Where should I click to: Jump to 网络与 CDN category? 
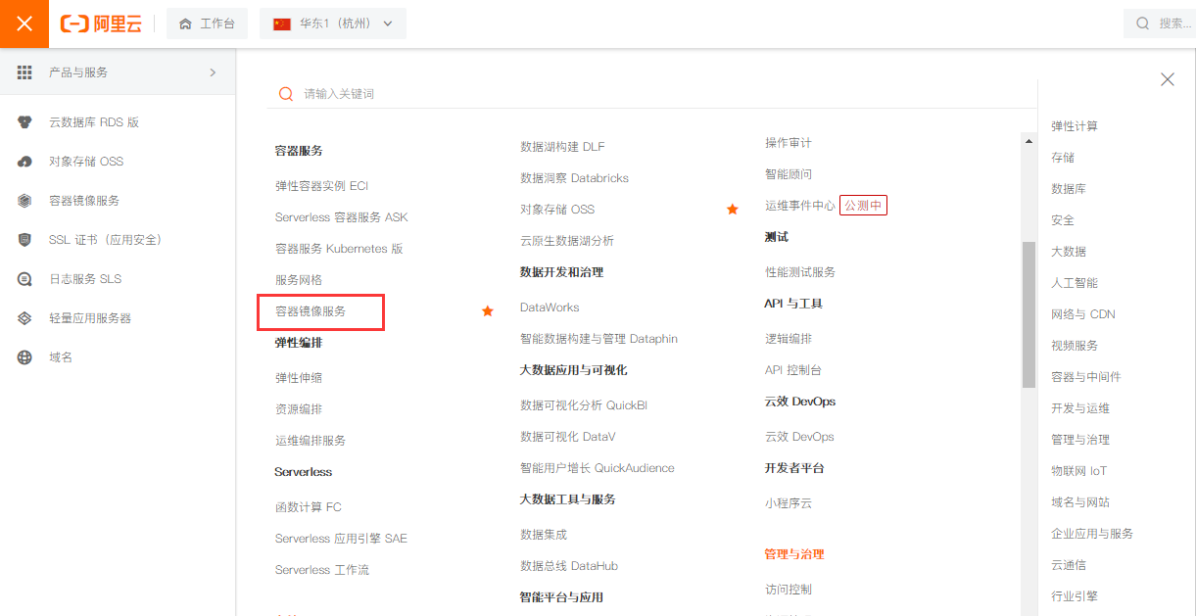click(x=1083, y=314)
